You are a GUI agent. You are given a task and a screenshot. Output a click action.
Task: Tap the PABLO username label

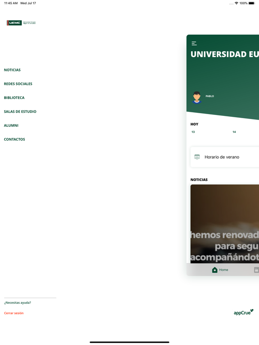pyautogui.click(x=210, y=96)
